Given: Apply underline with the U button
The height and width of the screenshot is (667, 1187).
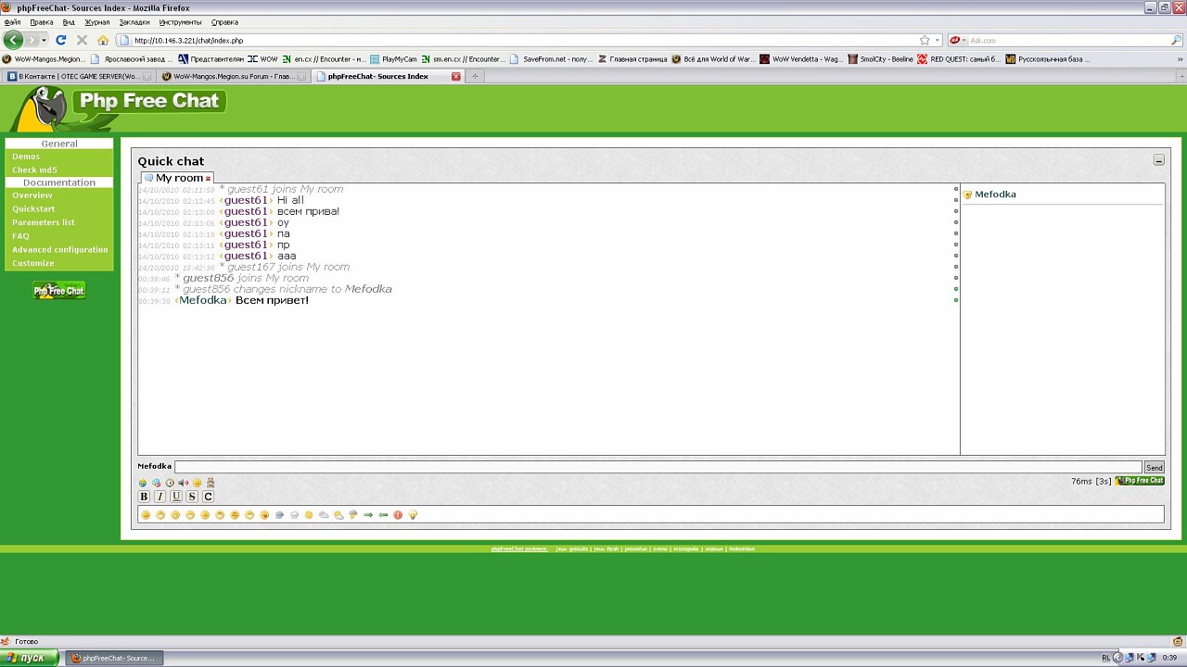Looking at the screenshot, I should [x=176, y=497].
